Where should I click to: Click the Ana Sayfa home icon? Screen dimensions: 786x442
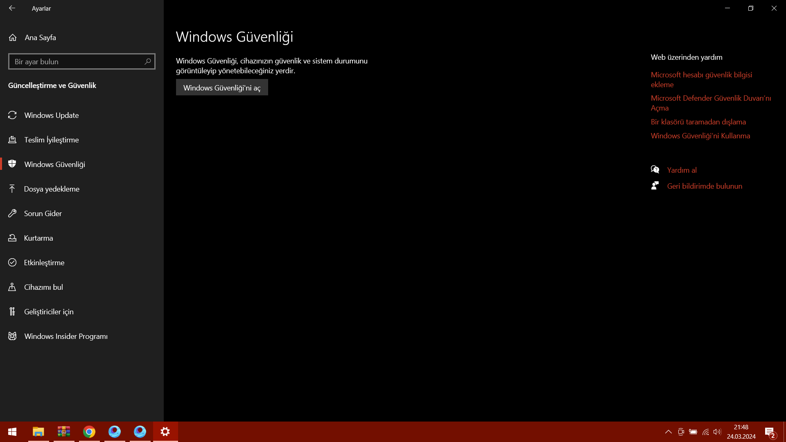[x=13, y=38]
